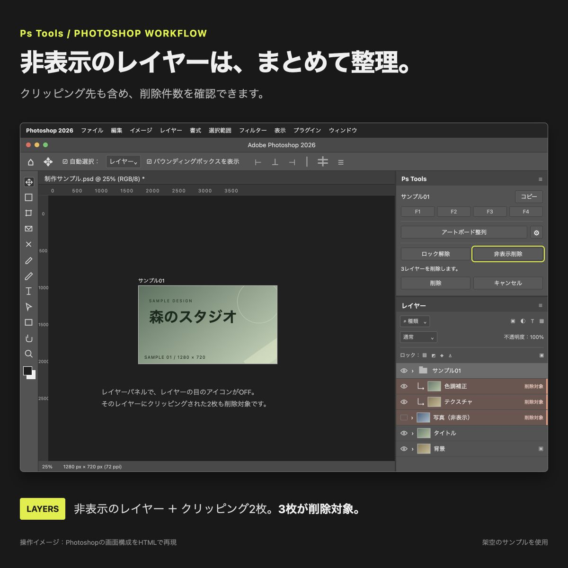Select the Zoom magnifier tool
This screenshot has width=568, height=568.
pyautogui.click(x=29, y=354)
